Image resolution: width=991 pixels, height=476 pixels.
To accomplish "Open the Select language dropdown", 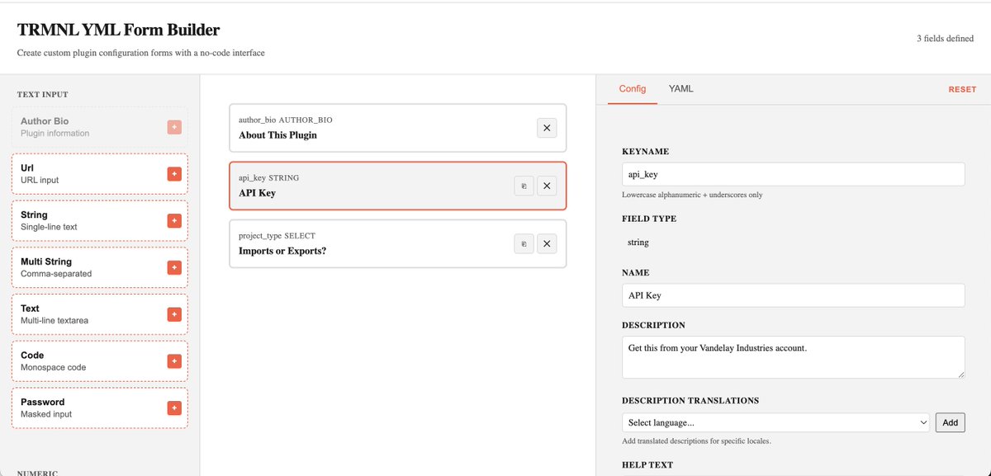I will (x=775, y=422).
